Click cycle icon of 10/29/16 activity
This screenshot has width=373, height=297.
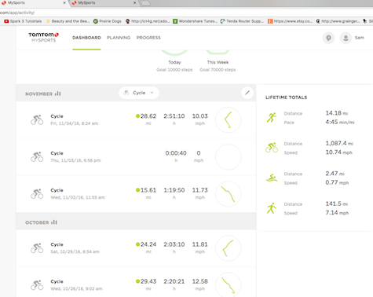pyautogui.click(x=37, y=247)
